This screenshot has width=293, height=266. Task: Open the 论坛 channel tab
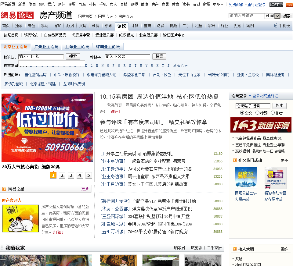coord(122,26)
